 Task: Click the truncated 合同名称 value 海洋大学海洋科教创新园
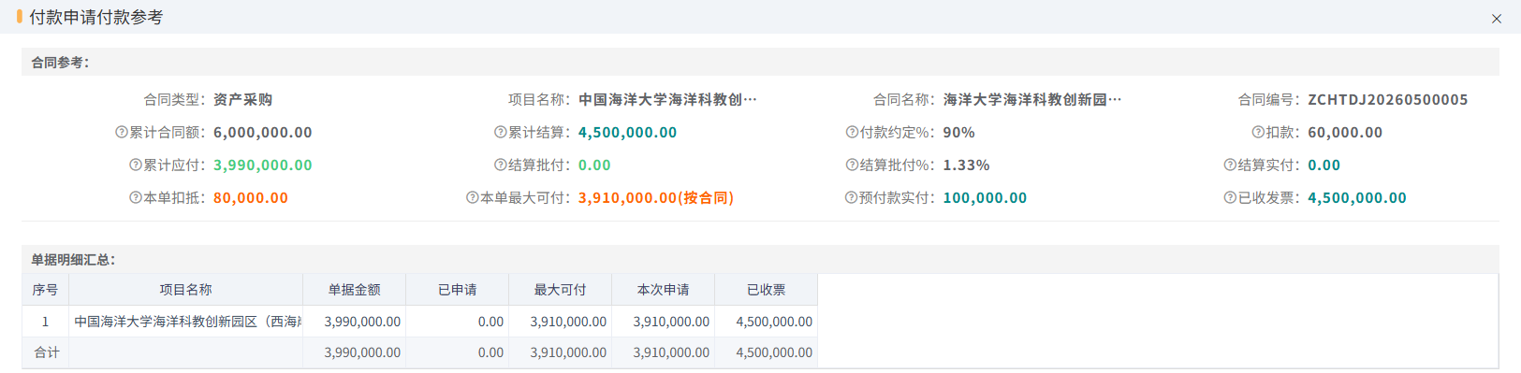click(x=1032, y=100)
